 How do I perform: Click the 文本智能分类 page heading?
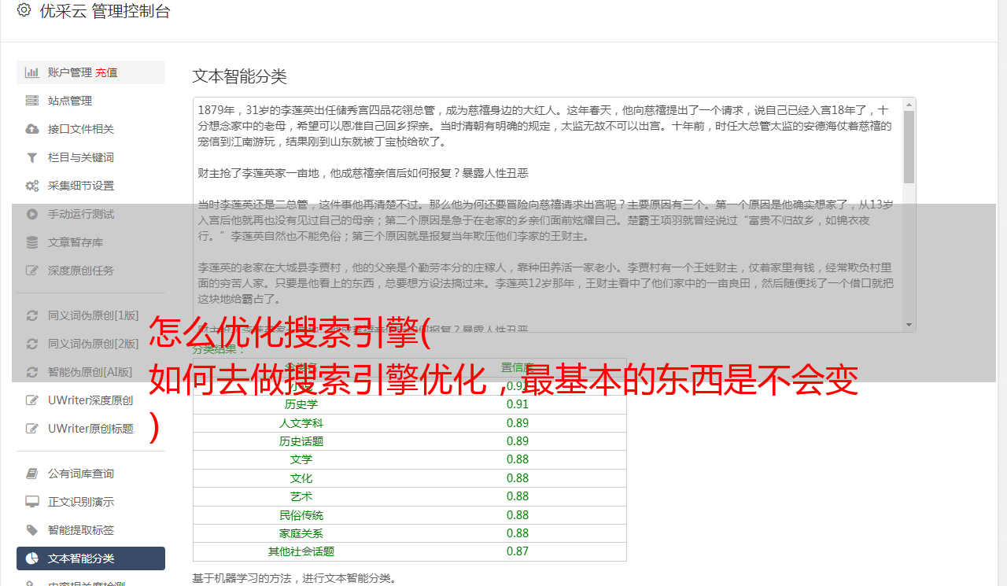pos(240,76)
